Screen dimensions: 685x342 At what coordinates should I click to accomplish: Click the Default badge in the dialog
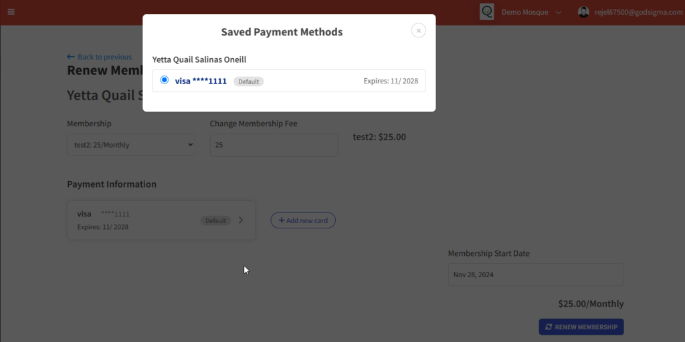pos(249,81)
